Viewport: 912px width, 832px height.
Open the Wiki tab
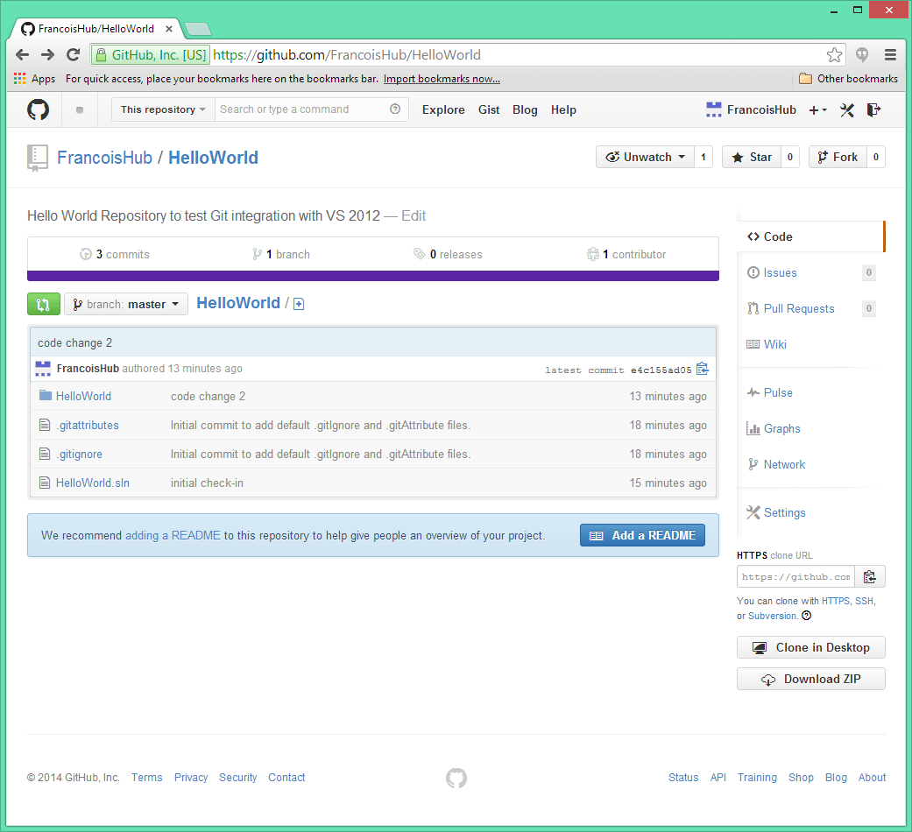pos(810,344)
